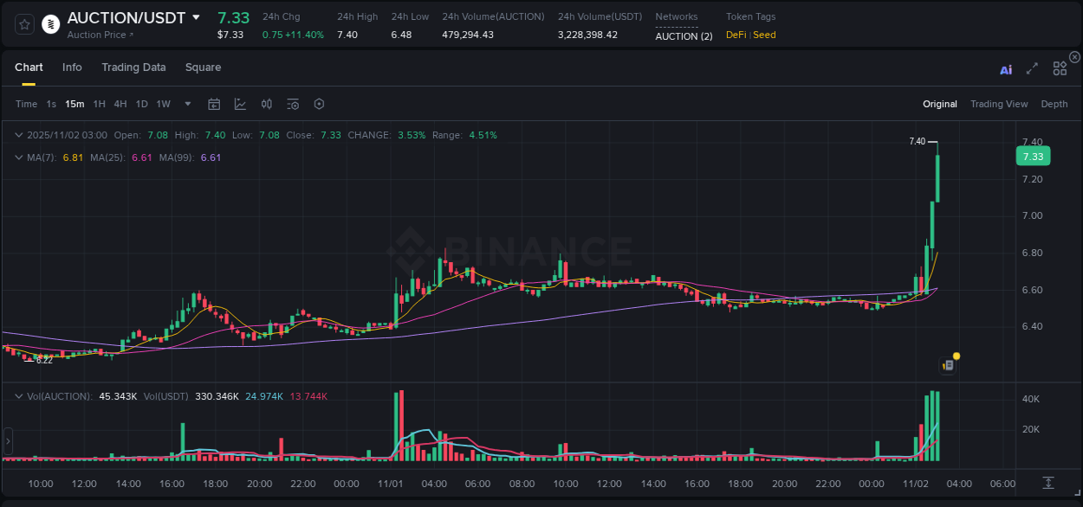Open the AI analysis feature

coord(1005,69)
